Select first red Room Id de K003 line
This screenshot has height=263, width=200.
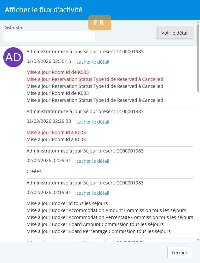[57, 72]
